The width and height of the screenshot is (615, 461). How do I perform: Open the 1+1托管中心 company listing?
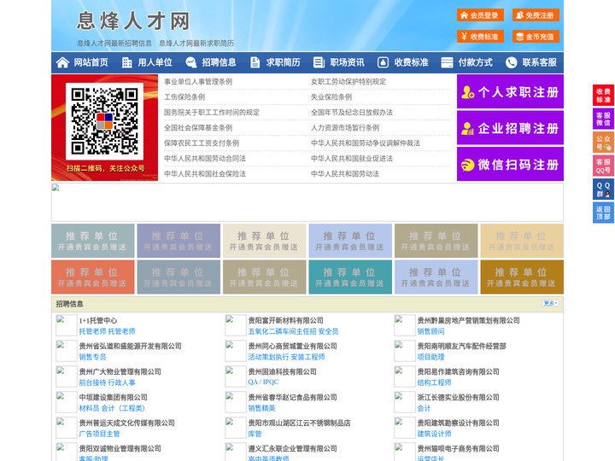coord(98,321)
